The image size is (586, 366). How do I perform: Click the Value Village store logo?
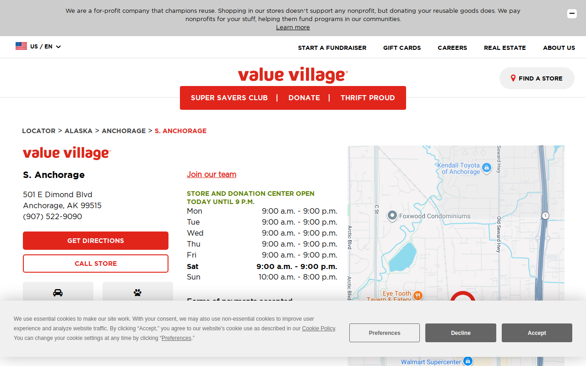[x=67, y=153]
